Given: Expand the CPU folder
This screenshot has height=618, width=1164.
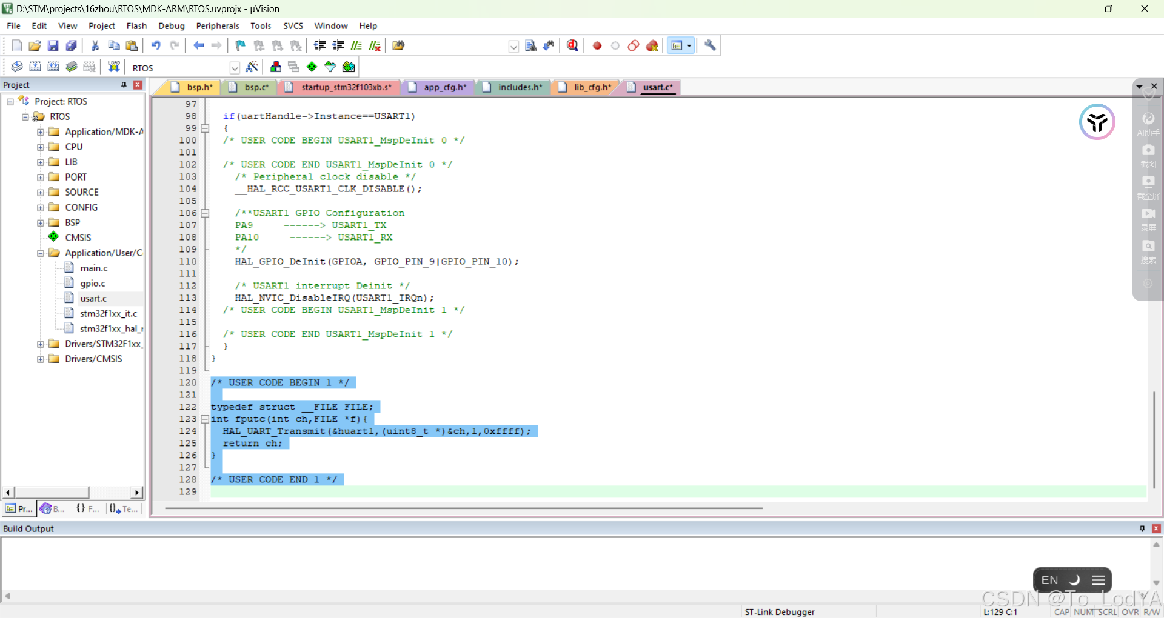Looking at the screenshot, I should pyautogui.click(x=41, y=147).
